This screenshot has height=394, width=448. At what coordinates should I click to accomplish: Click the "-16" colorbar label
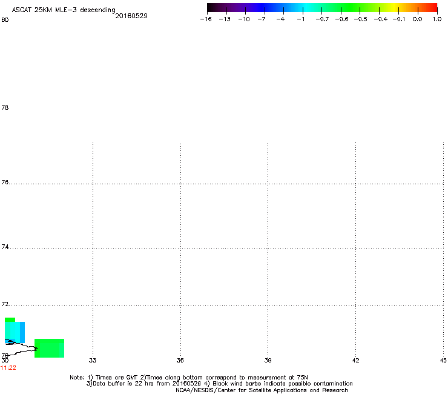click(206, 19)
